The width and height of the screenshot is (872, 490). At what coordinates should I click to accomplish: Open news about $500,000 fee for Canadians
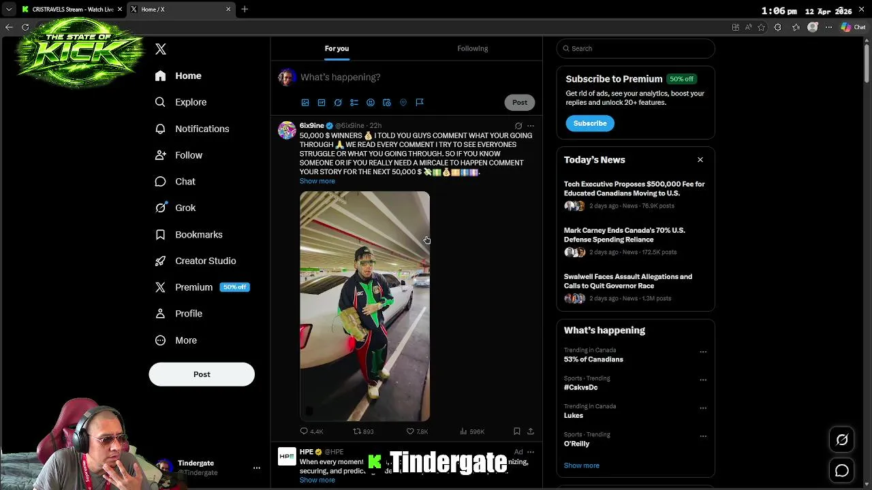point(636,195)
